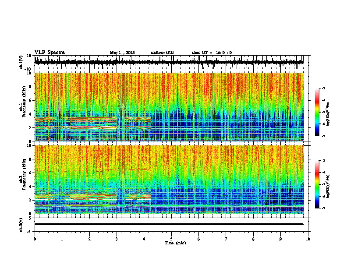
Task: Click the ch.2 colorbar "log(PSD)" label
Action: [328, 187]
